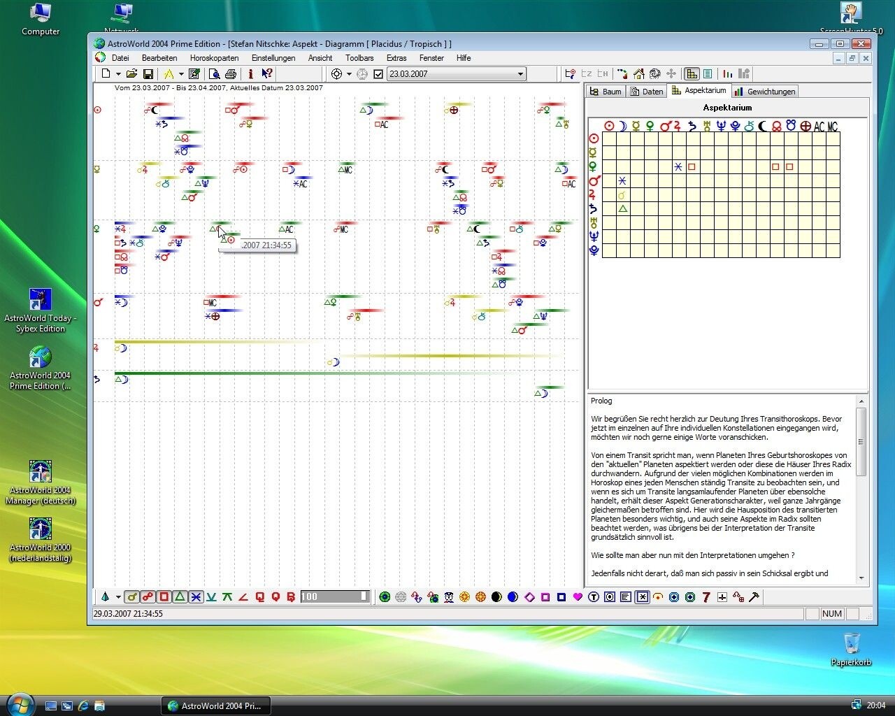Select the Aspektarium tab
The height and width of the screenshot is (716, 895).
pos(699,90)
